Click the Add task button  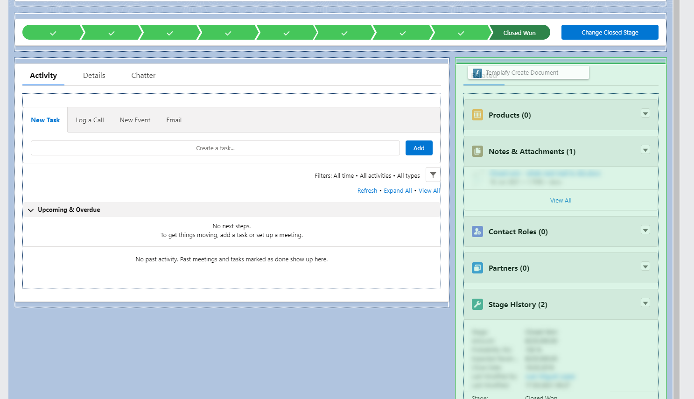[419, 148]
